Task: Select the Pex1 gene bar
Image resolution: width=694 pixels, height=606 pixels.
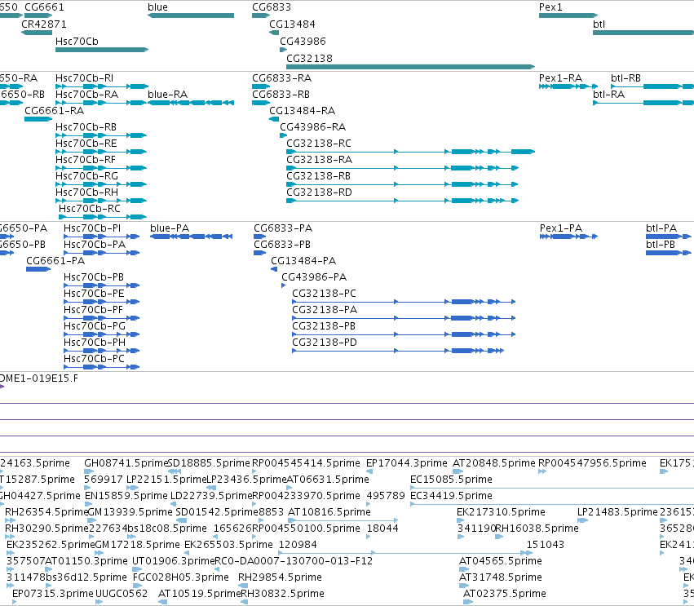Action: 568,15
